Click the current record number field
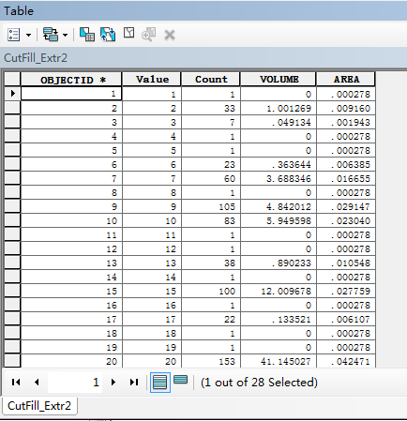407x421 pixels. 74,382
